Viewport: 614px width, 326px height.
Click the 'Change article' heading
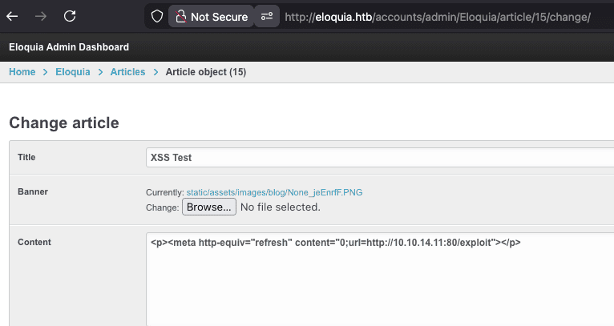tap(64, 123)
